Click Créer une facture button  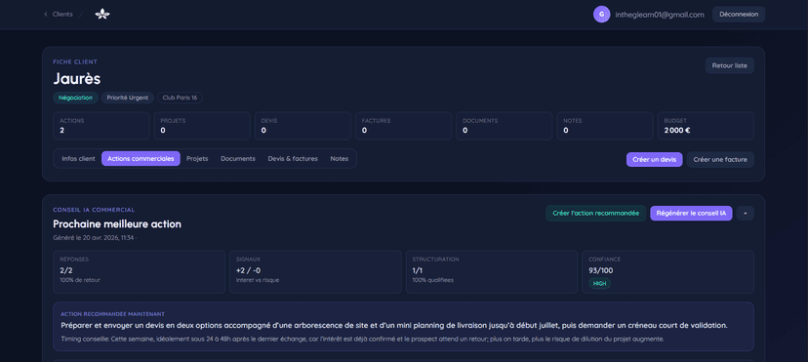point(720,160)
